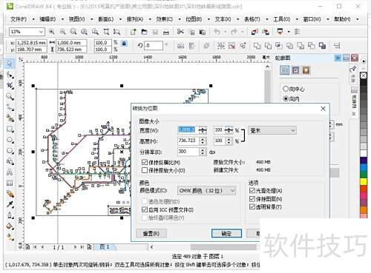Click the 确定 button
This screenshot has width=371, height=273.
tap(226, 233)
